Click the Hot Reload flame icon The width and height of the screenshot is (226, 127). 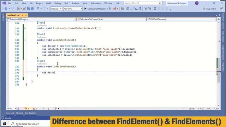pyautogui.click(x=114, y=9)
